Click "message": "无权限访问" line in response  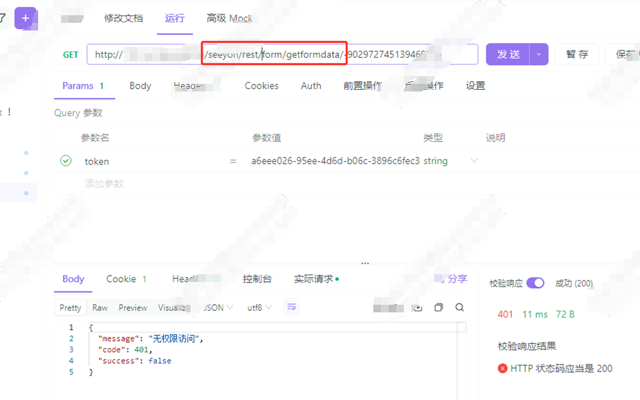(150, 338)
